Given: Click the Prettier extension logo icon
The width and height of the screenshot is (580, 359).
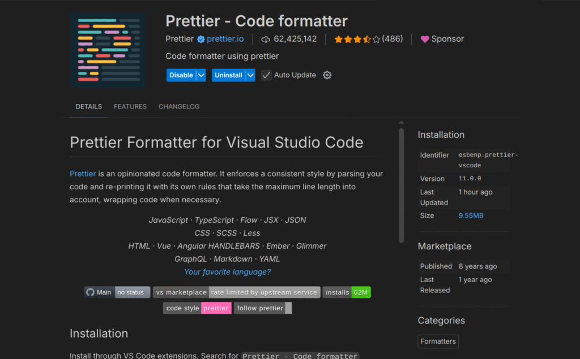Looking at the screenshot, I should click(x=108, y=50).
